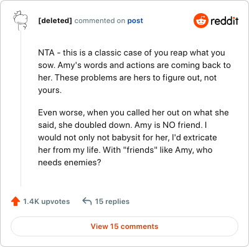Click the line ending "coming back to"
The height and width of the screenshot is (247, 249).
(134, 65)
